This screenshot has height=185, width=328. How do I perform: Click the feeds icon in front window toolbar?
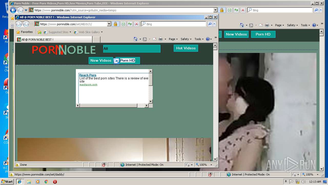click(145, 39)
